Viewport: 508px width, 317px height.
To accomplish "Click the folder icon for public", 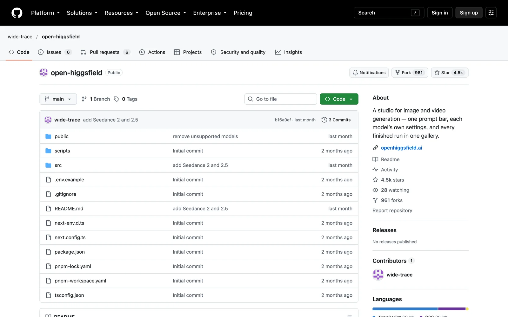I will point(48,136).
